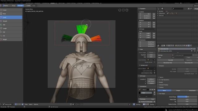Click the outliner search field
The image size is (198, 111).
pos(177,9)
